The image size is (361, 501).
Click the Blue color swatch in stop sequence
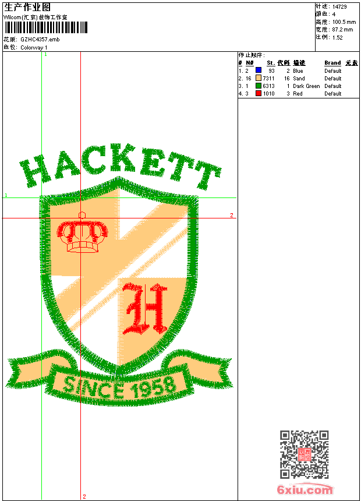259,70
